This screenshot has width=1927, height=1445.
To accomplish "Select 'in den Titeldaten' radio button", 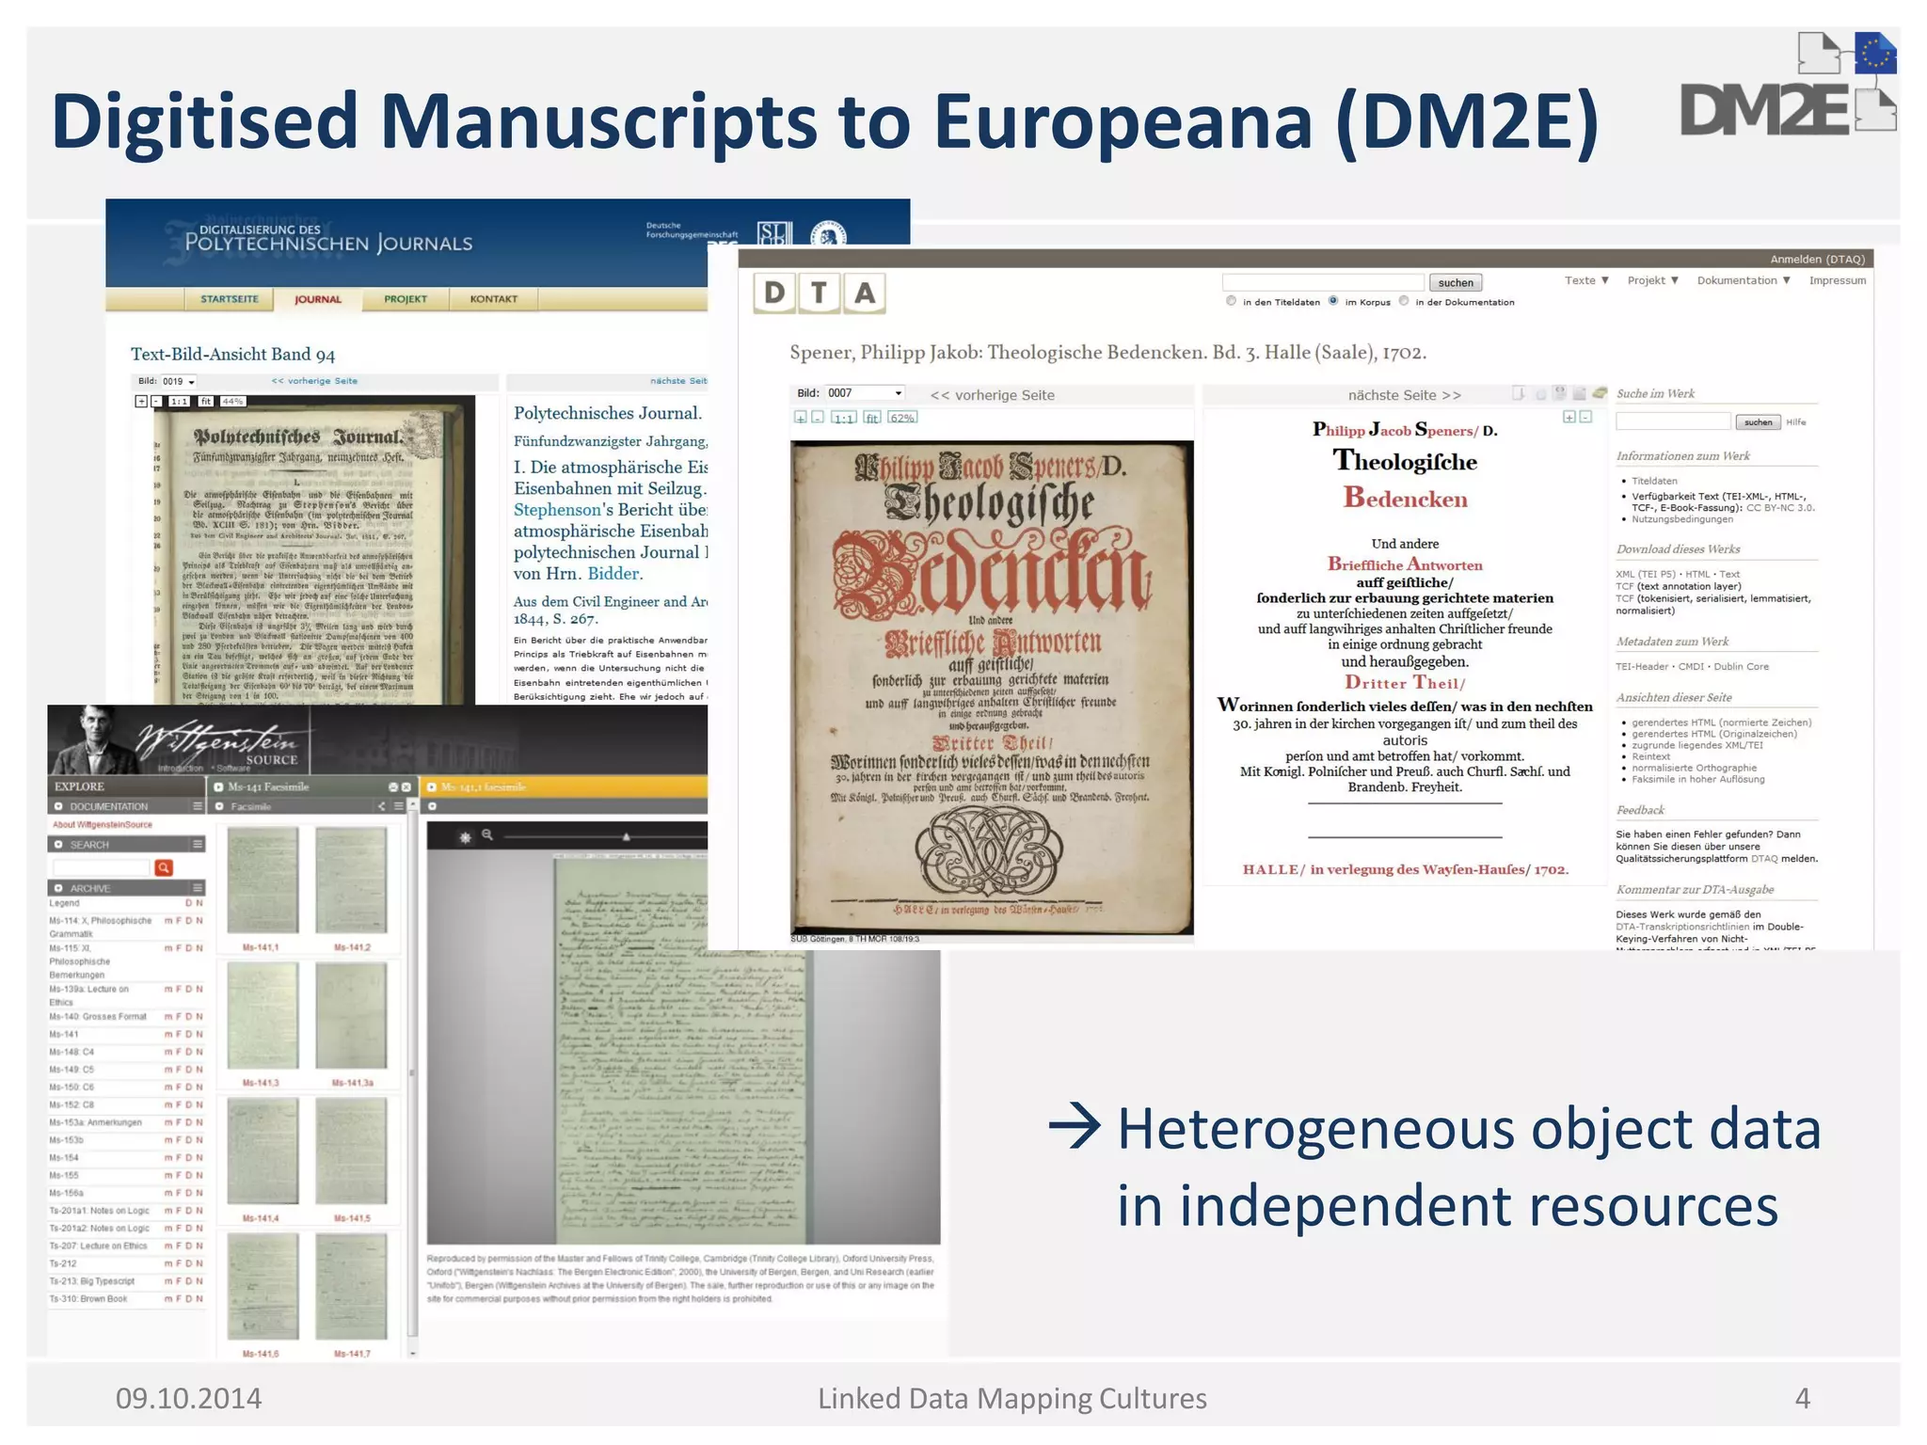I will (1231, 301).
